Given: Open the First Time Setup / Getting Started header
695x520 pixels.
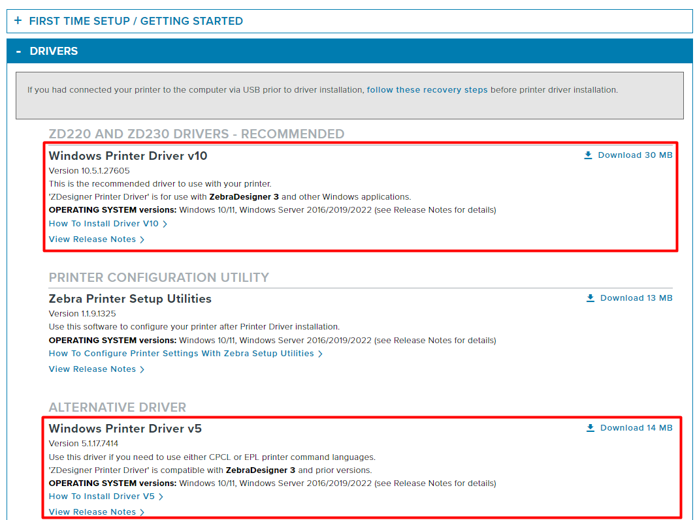Looking at the screenshot, I should [136, 21].
